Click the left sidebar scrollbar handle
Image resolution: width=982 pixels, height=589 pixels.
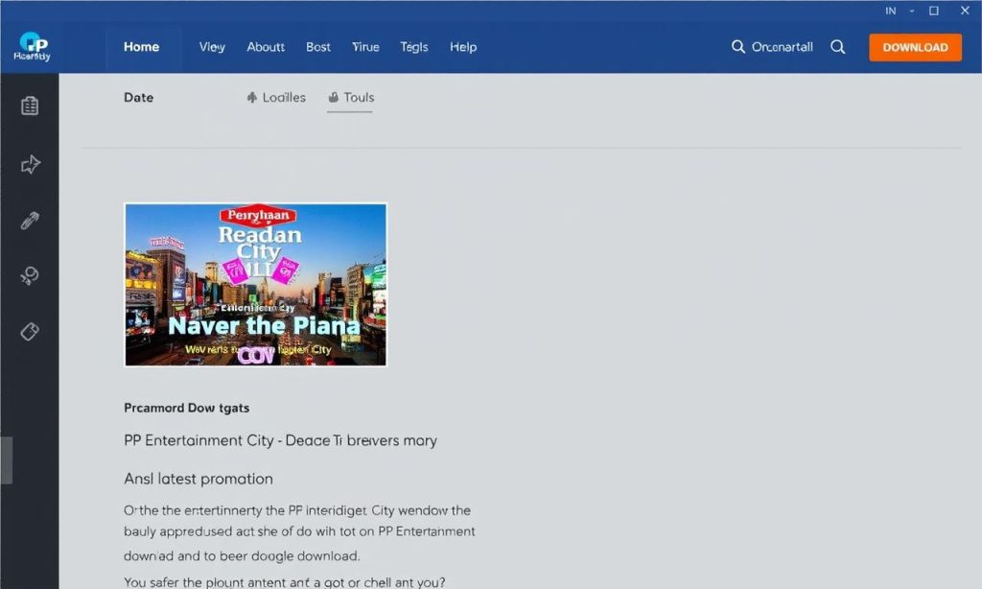click(x=7, y=460)
